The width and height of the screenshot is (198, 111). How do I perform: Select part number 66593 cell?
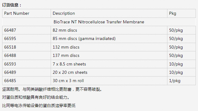pyautogui.click(x=27, y=64)
